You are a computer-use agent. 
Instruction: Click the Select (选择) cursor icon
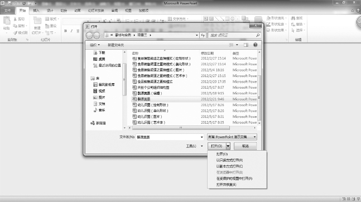pyautogui.click(x=293, y=30)
